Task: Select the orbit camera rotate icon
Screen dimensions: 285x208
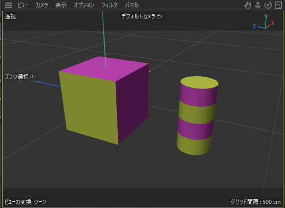Action: pos(268,5)
